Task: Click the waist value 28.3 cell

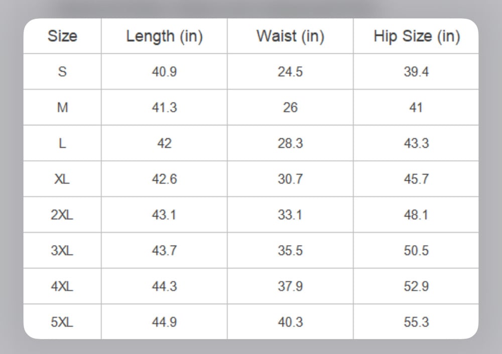Action: pyautogui.click(x=290, y=143)
